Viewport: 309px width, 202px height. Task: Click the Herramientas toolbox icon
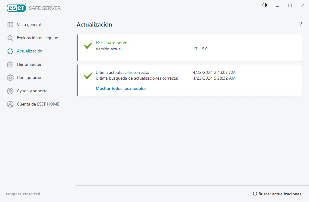(10, 64)
